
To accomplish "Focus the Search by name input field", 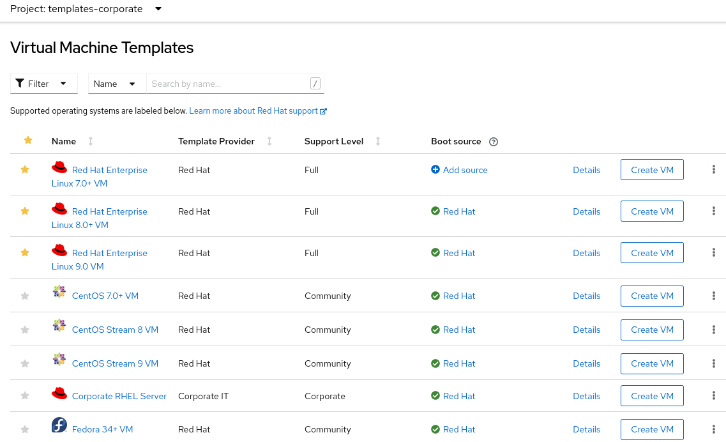I will tap(229, 84).
